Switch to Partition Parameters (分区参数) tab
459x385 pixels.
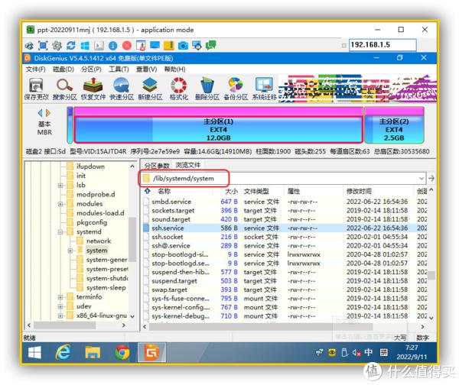pyautogui.click(x=157, y=166)
